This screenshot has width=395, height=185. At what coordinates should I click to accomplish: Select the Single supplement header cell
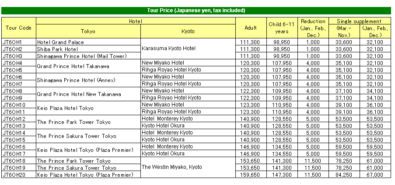click(360, 21)
